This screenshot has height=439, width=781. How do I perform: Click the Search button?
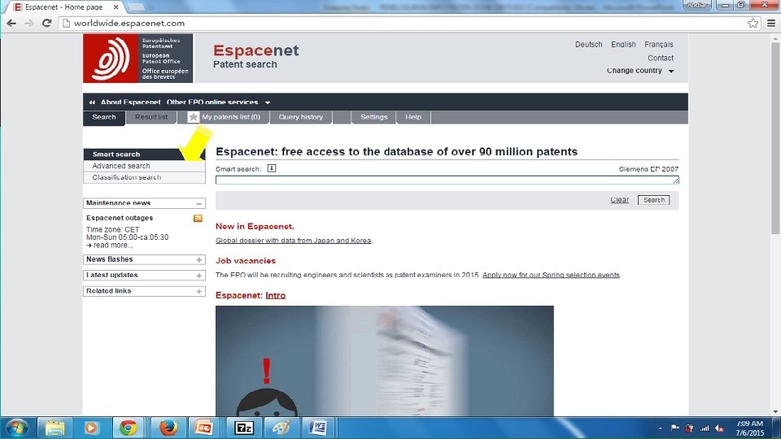[653, 200]
